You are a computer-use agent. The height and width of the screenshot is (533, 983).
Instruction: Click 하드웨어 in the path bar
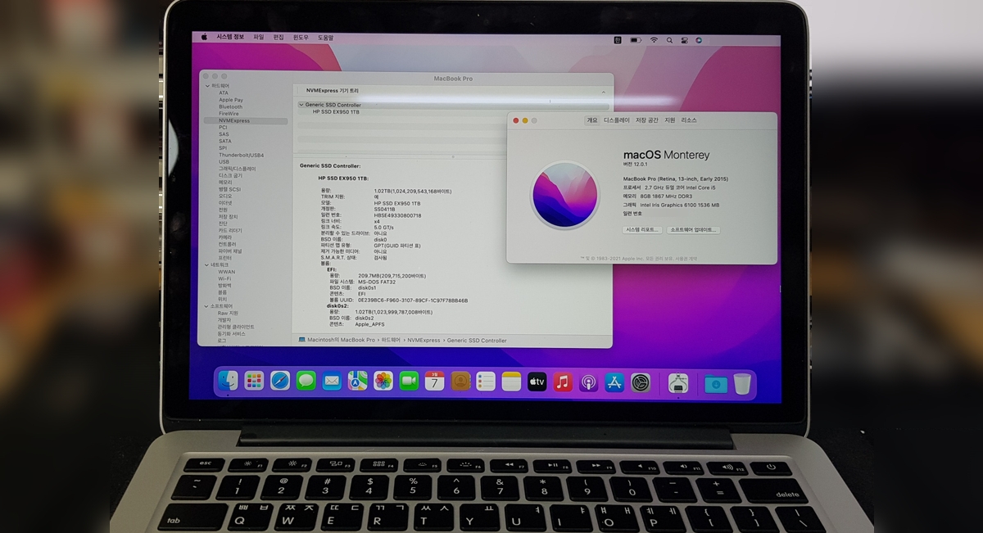[391, 340]
